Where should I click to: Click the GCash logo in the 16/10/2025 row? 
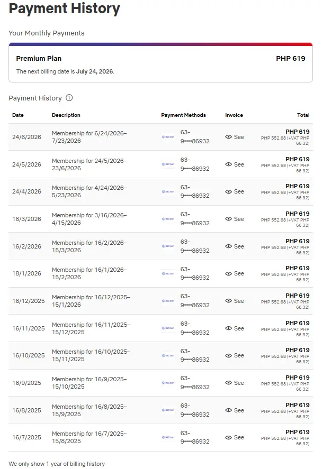(x=168, y=356)
